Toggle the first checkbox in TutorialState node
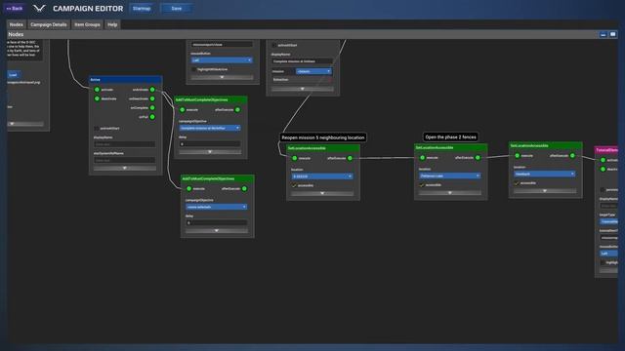The image size is (625, 351). click(603, 190)
